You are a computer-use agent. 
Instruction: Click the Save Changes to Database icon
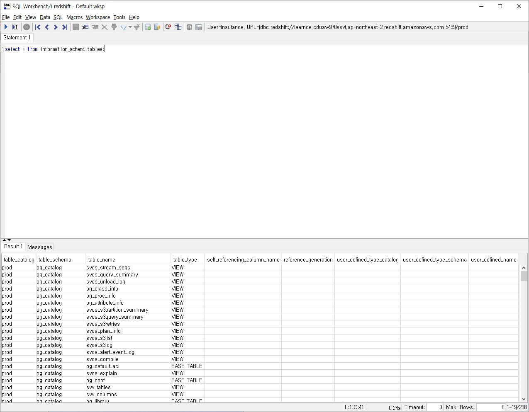(76, 27)
